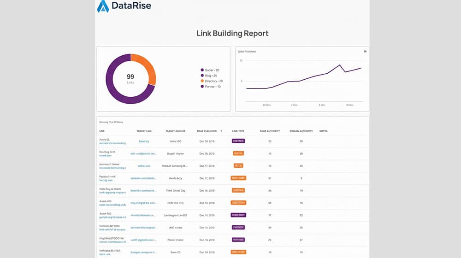The width and height of the screenshot is (461, 258).
Task: Click the FAW Vita (C1) anchor text
Action: 175,203
